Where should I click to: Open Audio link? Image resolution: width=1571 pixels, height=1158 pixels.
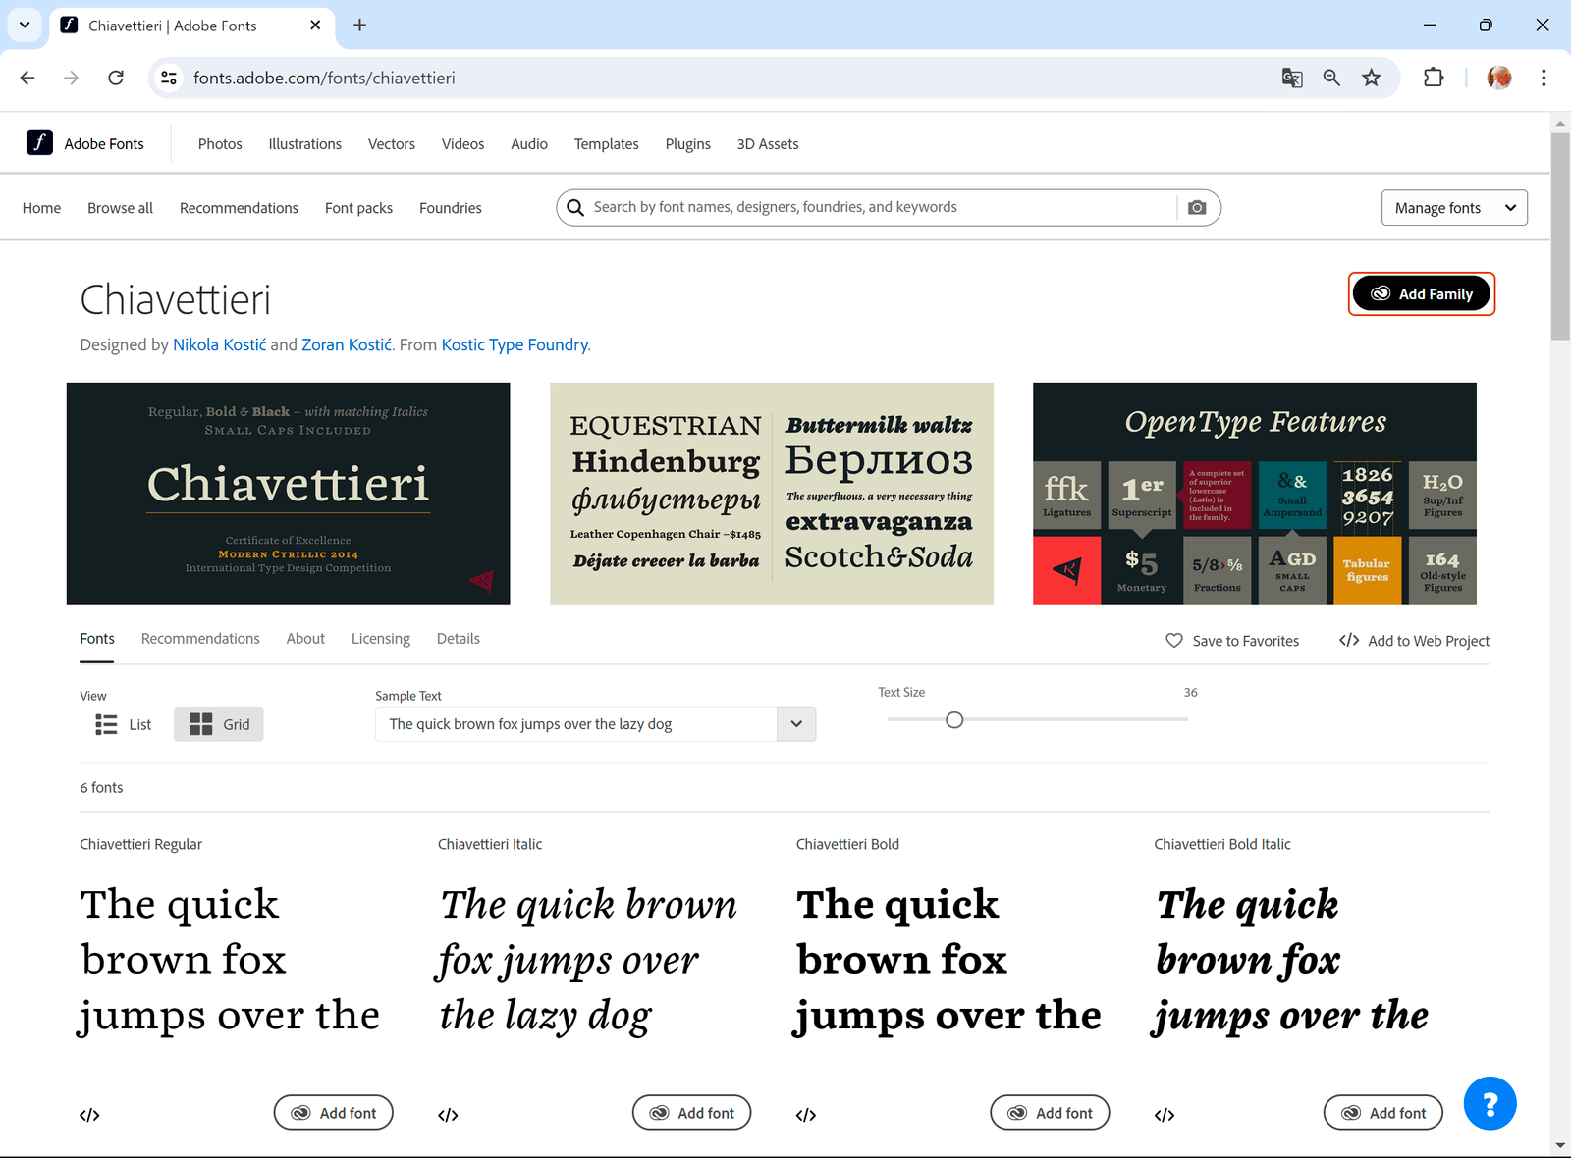(x=529, y=144)
